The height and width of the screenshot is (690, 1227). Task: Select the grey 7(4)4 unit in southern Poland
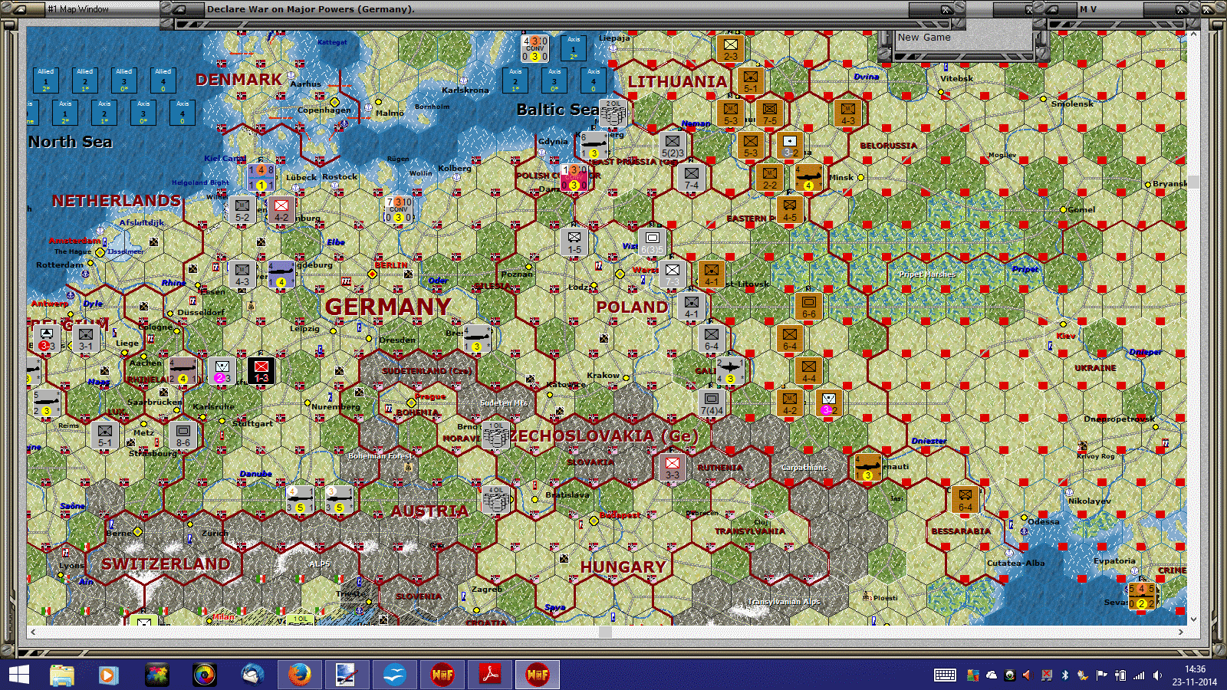(x=712, y=402)
